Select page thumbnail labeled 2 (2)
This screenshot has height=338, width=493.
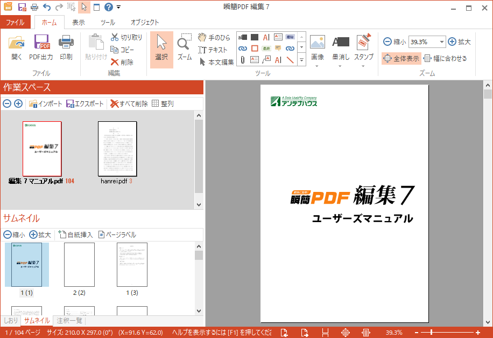pyautogui.click(x=79, y=265)
